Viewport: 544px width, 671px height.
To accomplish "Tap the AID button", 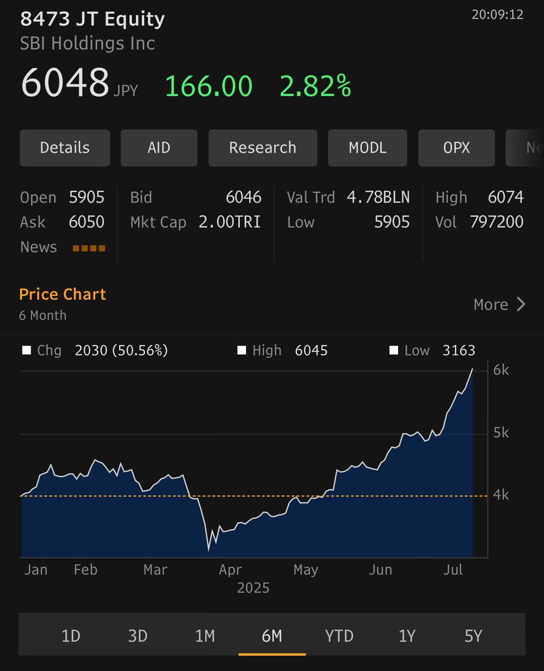I will pos(159,148).
